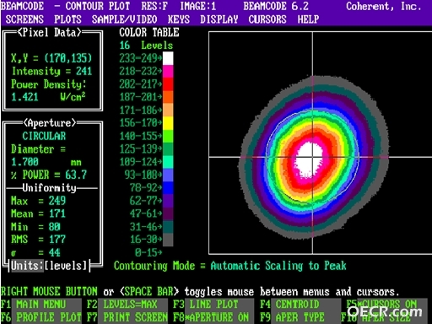Click the yellow 156-170 color swatch
The image size is (432, 324).
[168, 123]
